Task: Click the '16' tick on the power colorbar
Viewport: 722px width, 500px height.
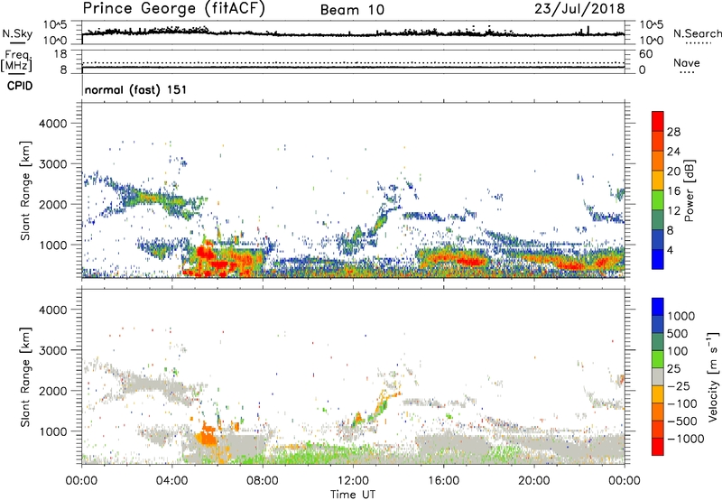Action: (x=673, y=191)
